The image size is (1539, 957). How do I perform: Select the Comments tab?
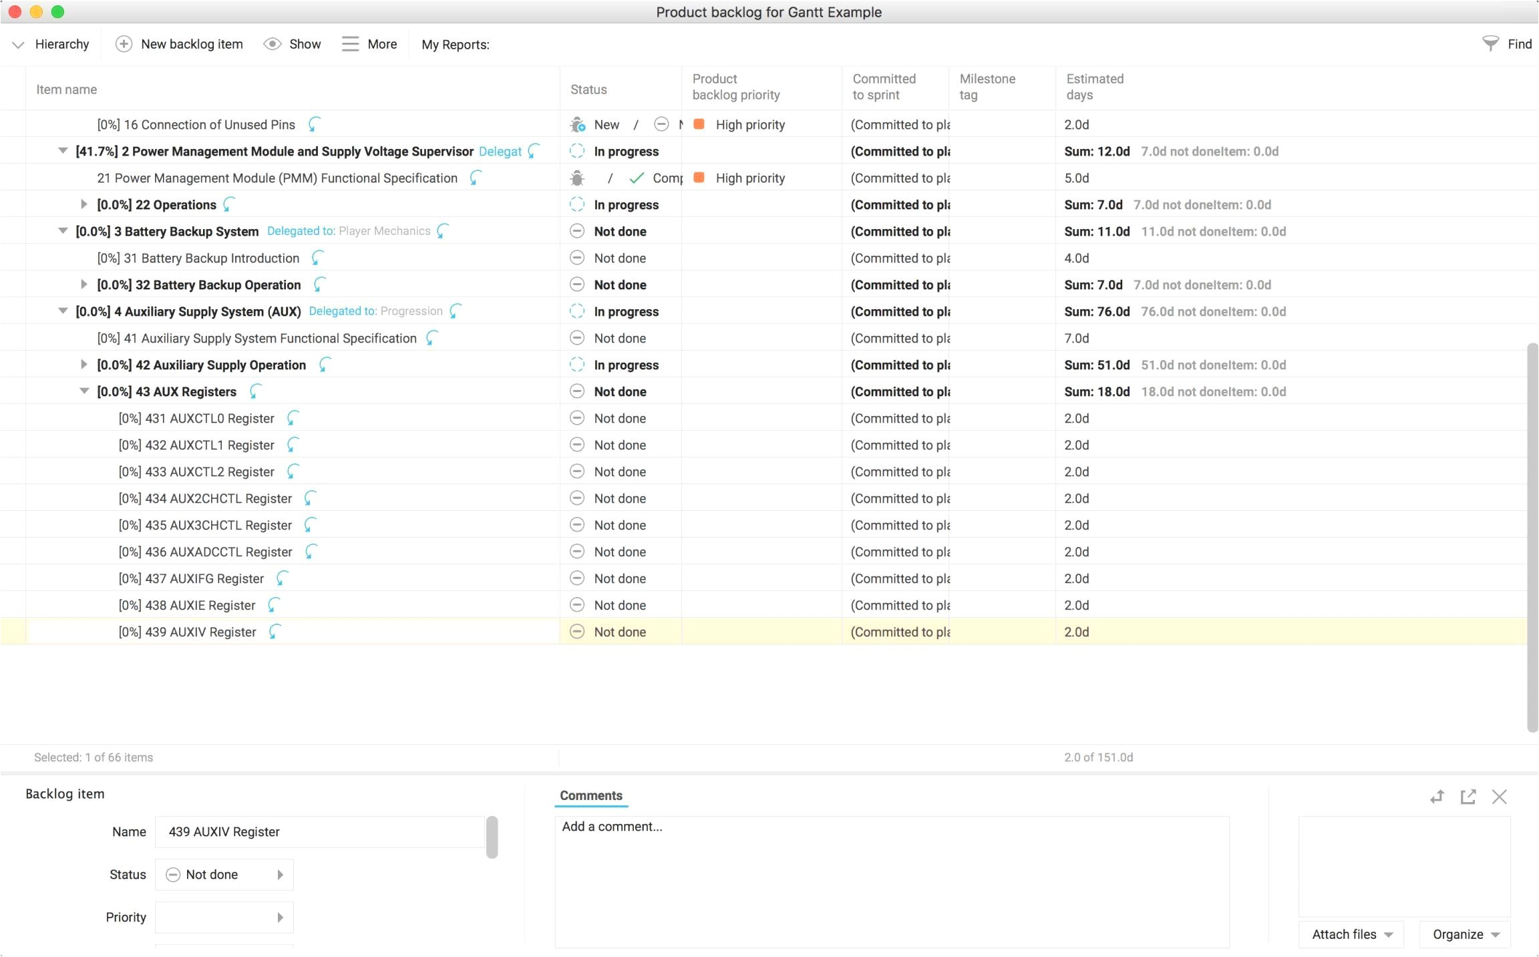click(x=590, y=795)
